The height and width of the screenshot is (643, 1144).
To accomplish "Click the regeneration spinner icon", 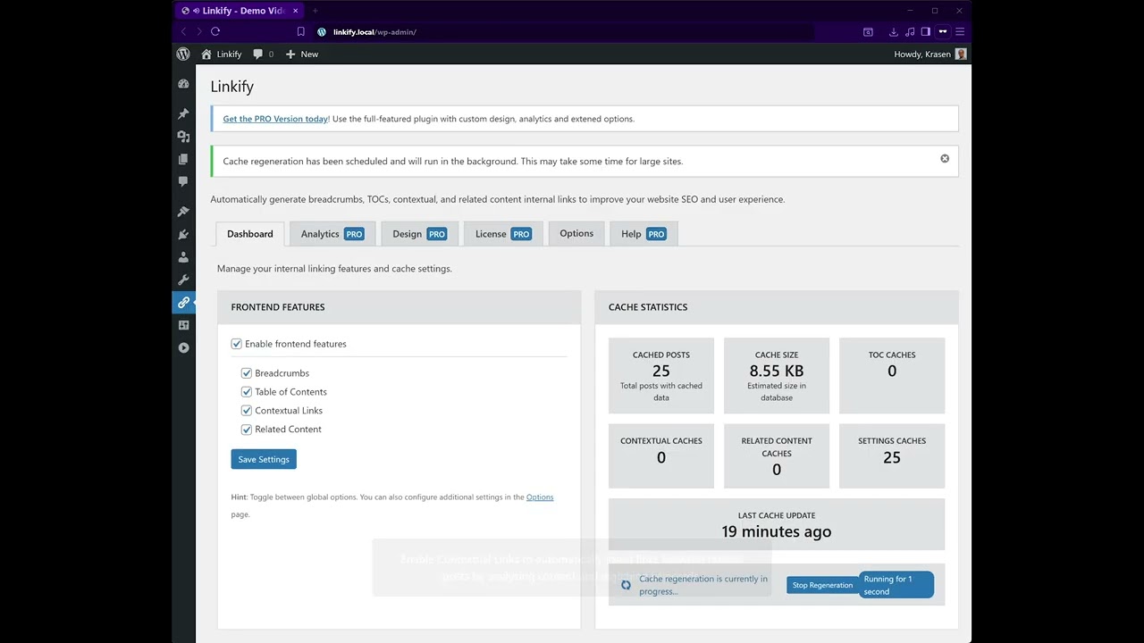I will click(626, 585).
